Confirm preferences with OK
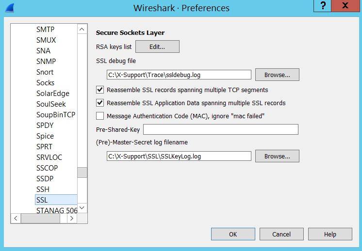362x251 pixels. pos(233,234)
